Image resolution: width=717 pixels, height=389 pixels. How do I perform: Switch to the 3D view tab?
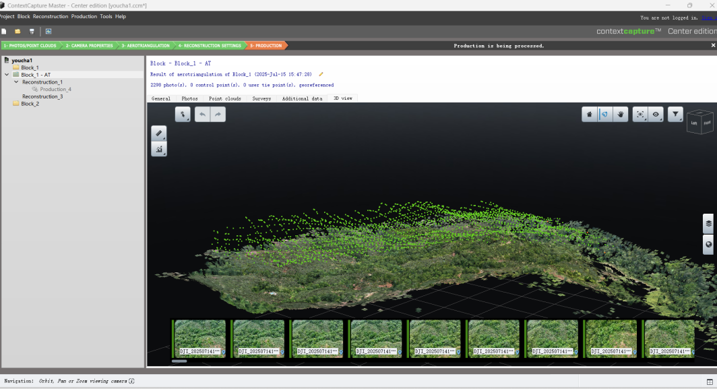(x=343, y=98)
